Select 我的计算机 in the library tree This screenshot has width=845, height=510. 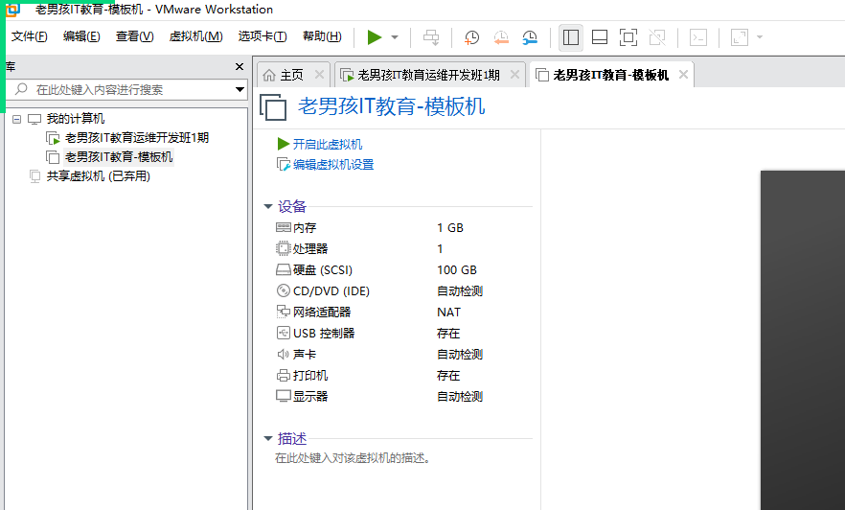pos(76,119)
